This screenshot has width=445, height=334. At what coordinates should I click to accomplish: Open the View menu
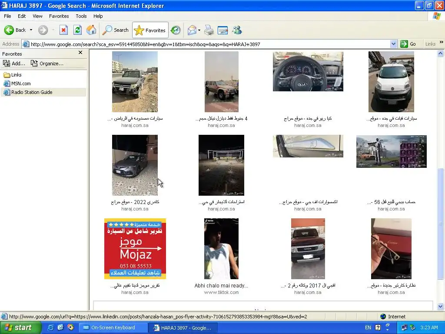tap(37, 16)
